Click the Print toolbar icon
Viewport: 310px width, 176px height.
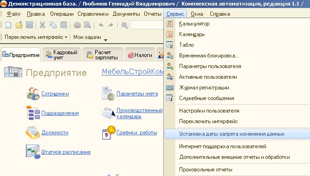point(77,25)
